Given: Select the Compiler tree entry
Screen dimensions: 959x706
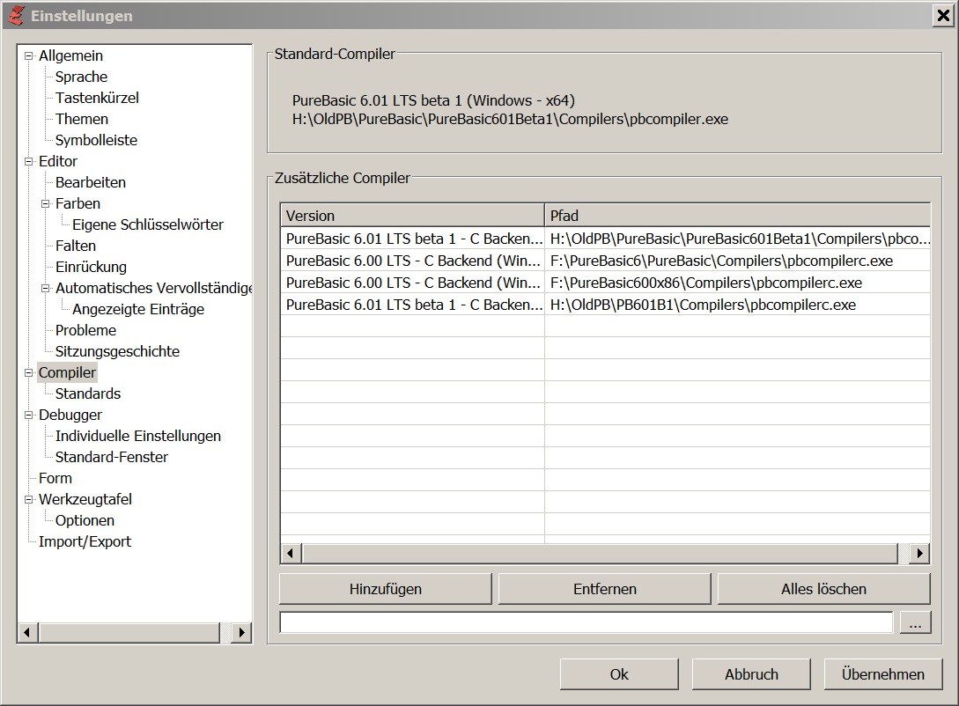Looking at the screenshot, I should [x=67, y=373].
